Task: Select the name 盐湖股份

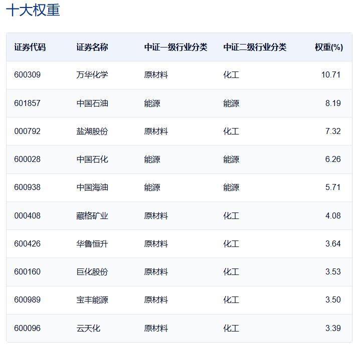Action: (x=92, y=131)
